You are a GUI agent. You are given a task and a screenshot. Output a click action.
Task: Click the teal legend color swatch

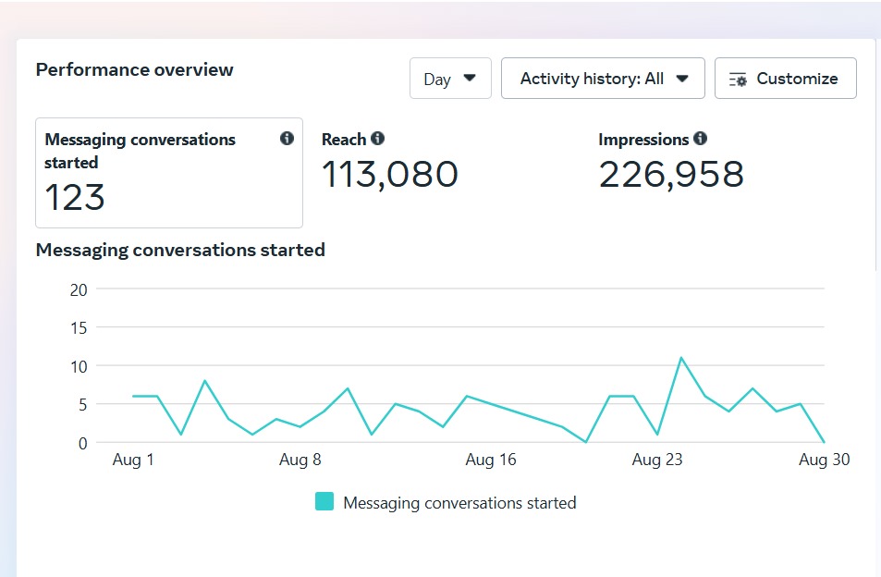coord(324,502)
